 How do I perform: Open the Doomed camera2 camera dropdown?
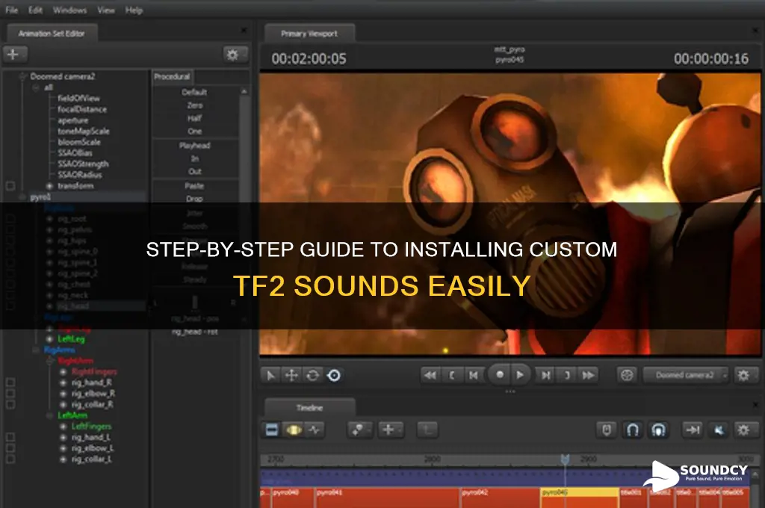tap(686, 375)
